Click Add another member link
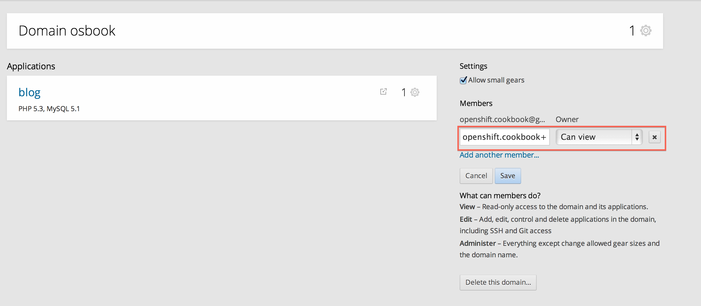This screenshot has width=701, height=306. [499, 155]
